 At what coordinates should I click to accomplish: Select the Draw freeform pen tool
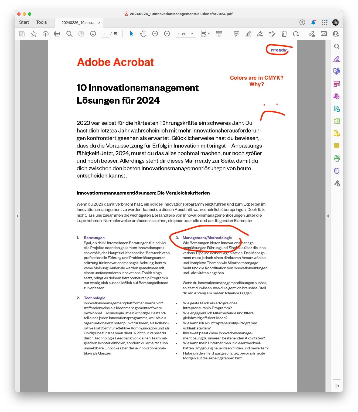pos(260,34)
